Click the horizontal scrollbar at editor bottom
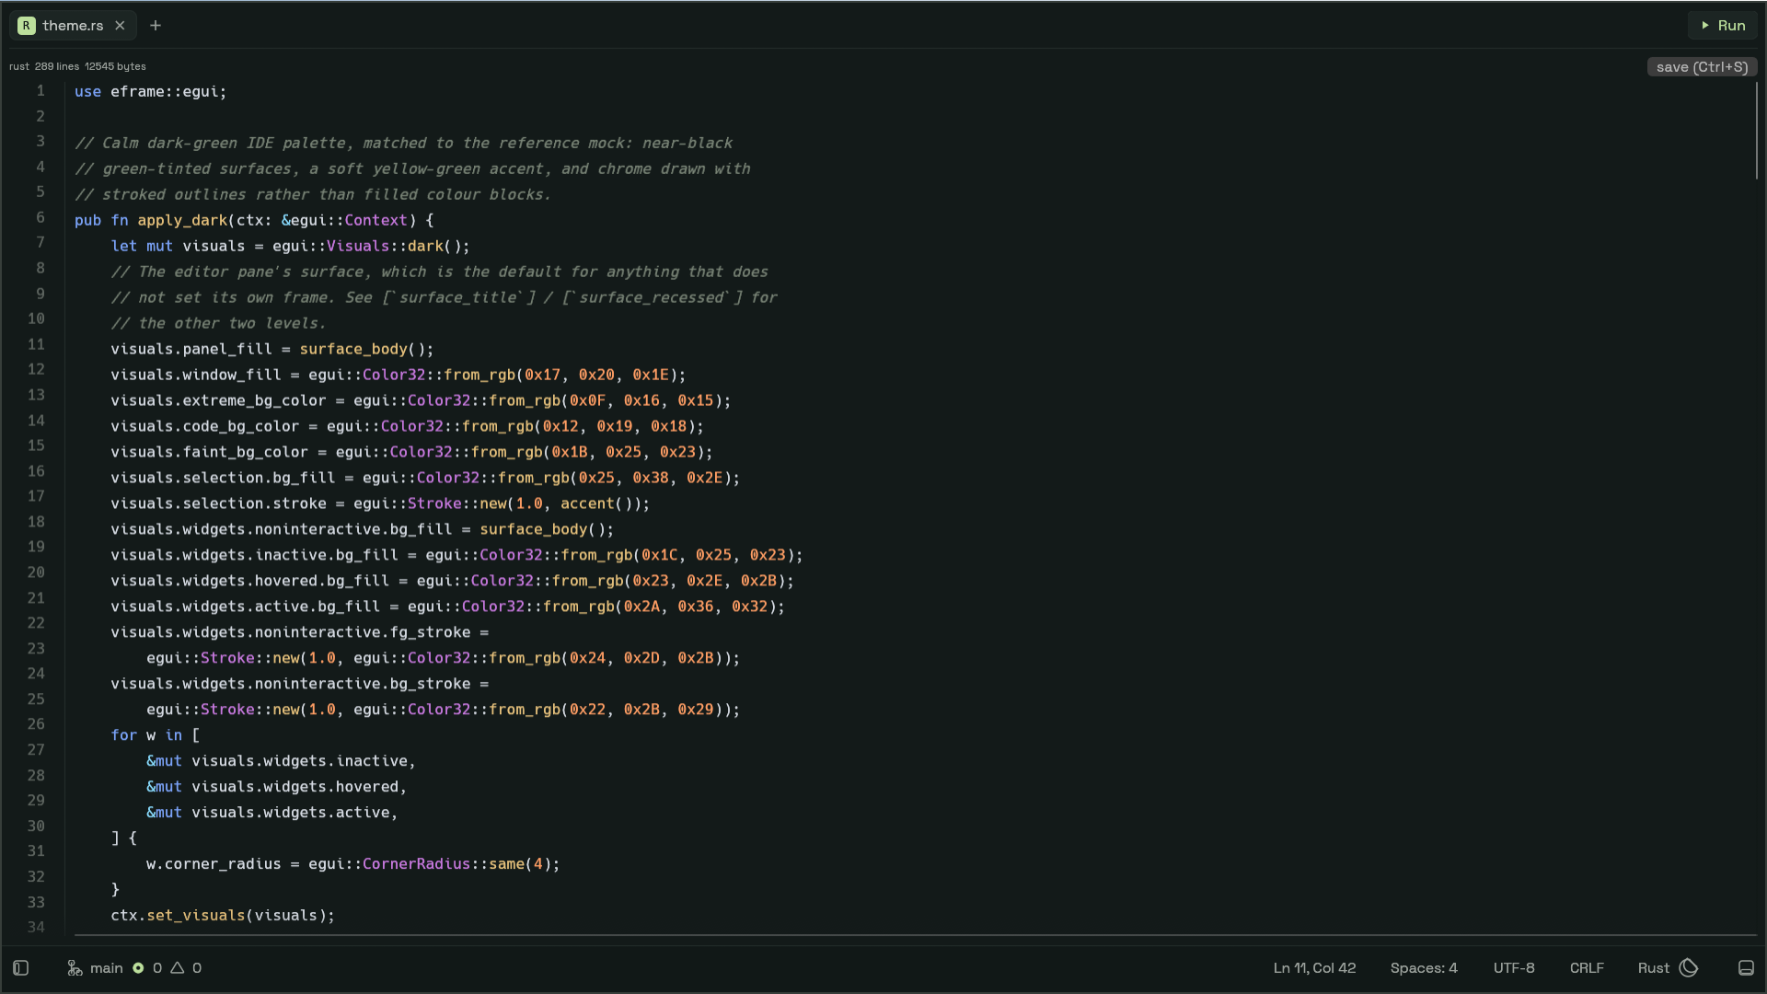 (x=916, y=935)
